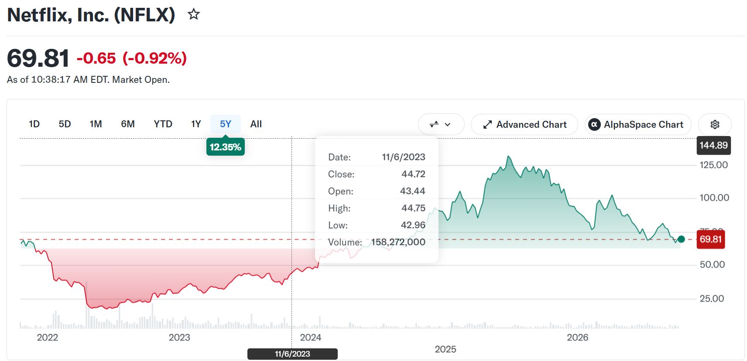Select the 1Y time range

pos(196,124)
